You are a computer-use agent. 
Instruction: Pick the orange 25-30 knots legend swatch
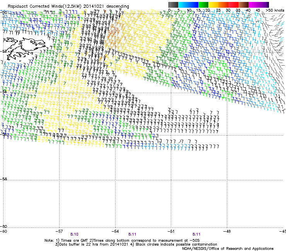(x=223, y=5)
